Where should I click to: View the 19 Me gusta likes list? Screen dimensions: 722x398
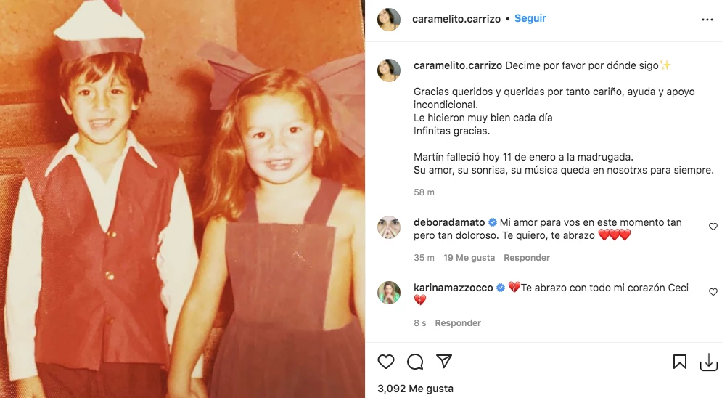pyautogui.click(x=469, y=258)
